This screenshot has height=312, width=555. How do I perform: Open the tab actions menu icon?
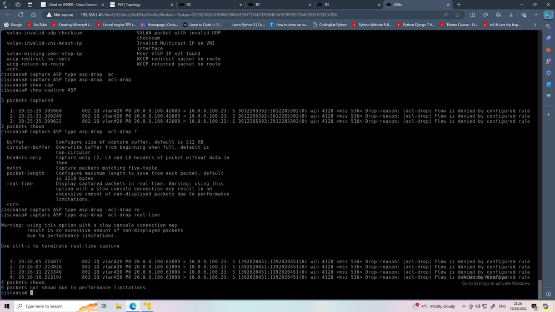pyautogui.click(x=30, y=4)
